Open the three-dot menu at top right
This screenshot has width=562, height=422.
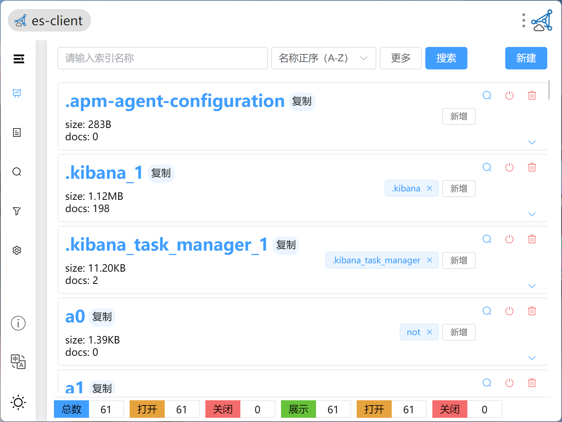click(x=524, y=21)
